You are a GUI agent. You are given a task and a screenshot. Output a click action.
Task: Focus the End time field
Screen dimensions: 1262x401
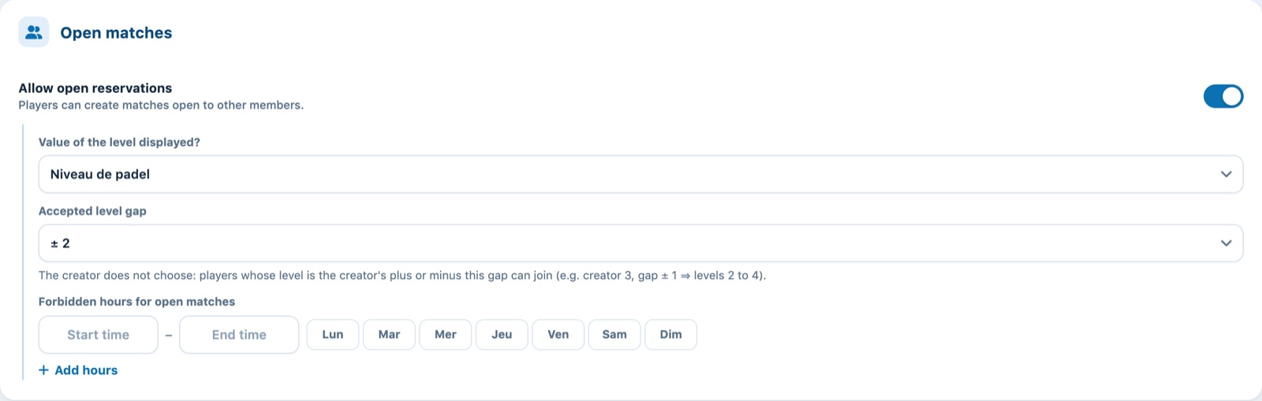239,335
